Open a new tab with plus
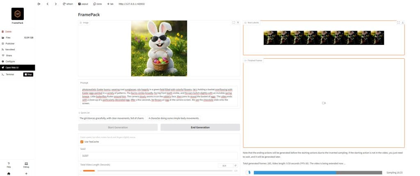The width and height of the screenshot is (420, 176). (x=110, y=4)
